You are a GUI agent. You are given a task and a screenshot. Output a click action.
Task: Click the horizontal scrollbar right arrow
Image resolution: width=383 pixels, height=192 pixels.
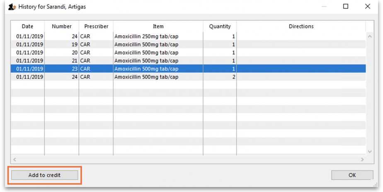point(362,159)
